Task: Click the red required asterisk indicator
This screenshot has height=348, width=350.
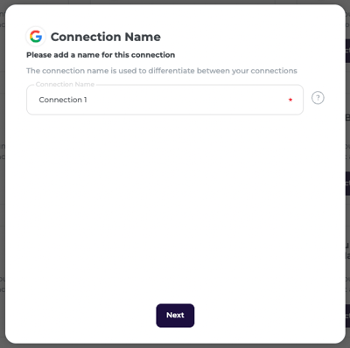Action: (290, 100)
